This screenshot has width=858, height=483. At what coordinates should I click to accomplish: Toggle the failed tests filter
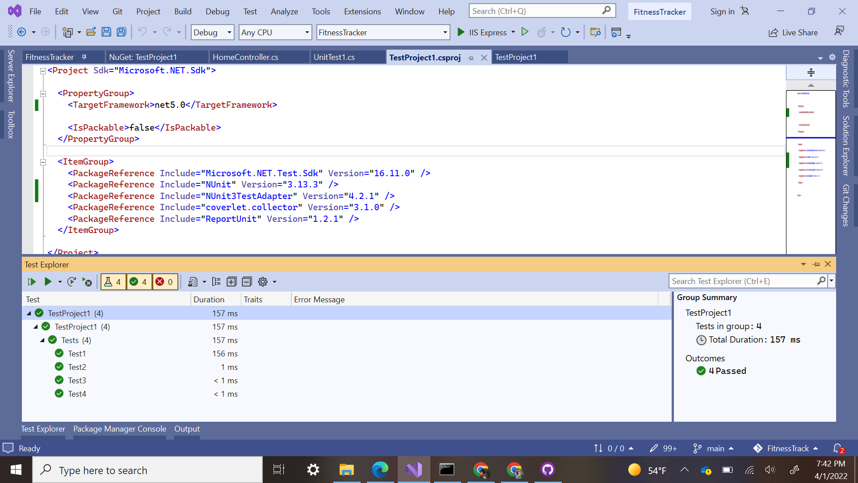(x=165, y=282)
